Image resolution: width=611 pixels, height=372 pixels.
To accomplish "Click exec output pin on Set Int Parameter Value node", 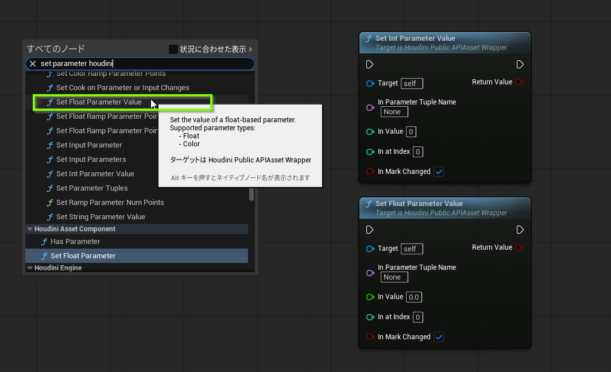I will pos(520,64).
